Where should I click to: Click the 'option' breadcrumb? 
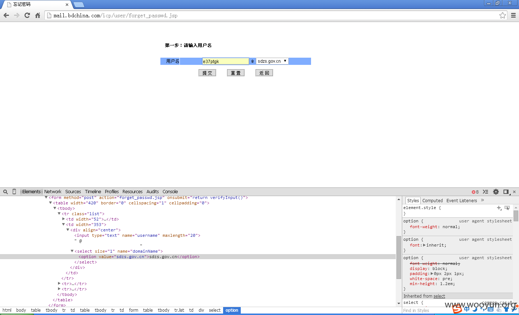(x=232, y=310)
